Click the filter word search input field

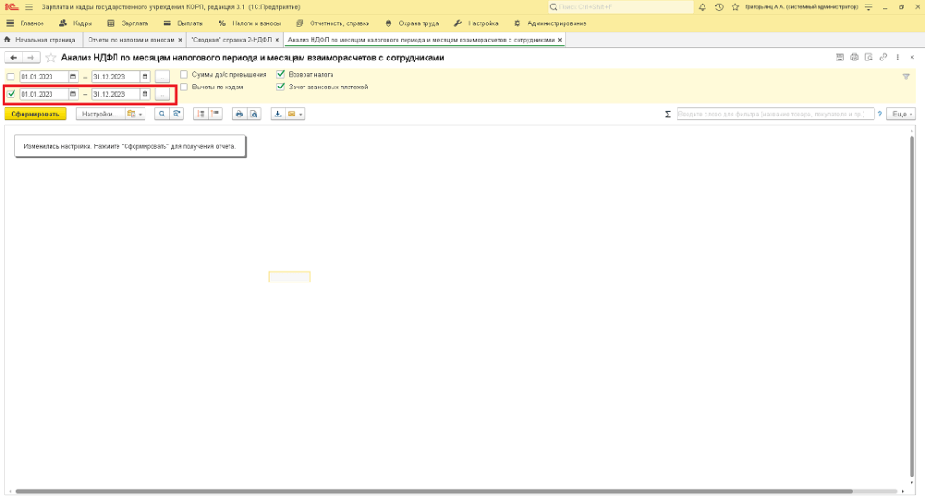775,115
